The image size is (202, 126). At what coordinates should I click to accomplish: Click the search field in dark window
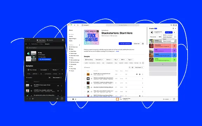pos(45,48)
